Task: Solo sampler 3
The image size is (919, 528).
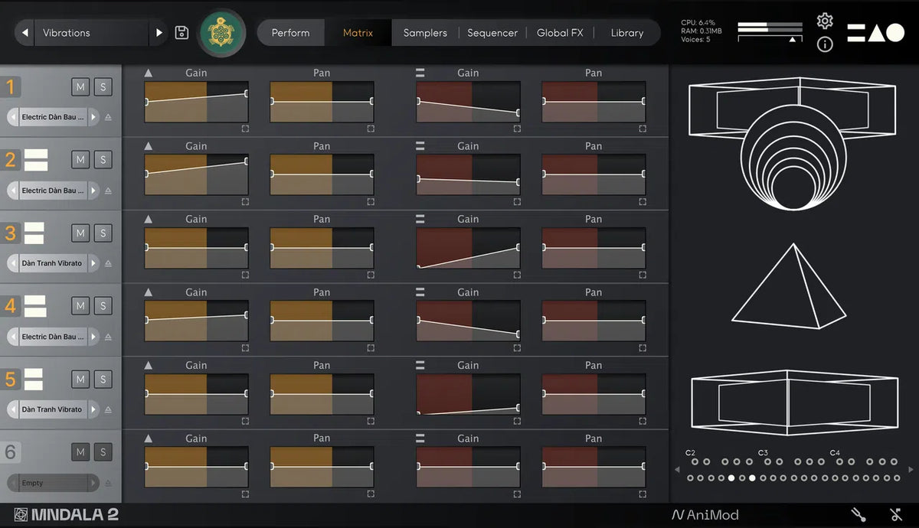Action: [x=103, y=233]
